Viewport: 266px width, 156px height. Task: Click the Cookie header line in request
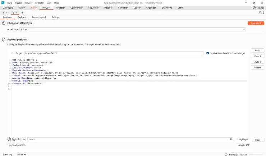coord(23,81)
